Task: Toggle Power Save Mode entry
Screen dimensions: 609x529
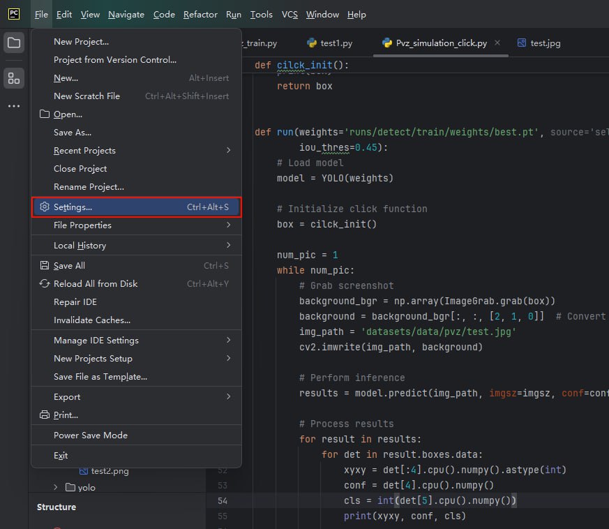Action: pyautogui.click(x=136, y=435)
